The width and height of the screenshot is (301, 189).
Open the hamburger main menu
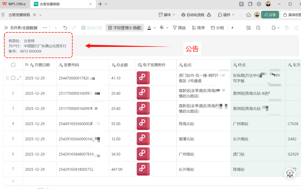(x=3, y=15)
